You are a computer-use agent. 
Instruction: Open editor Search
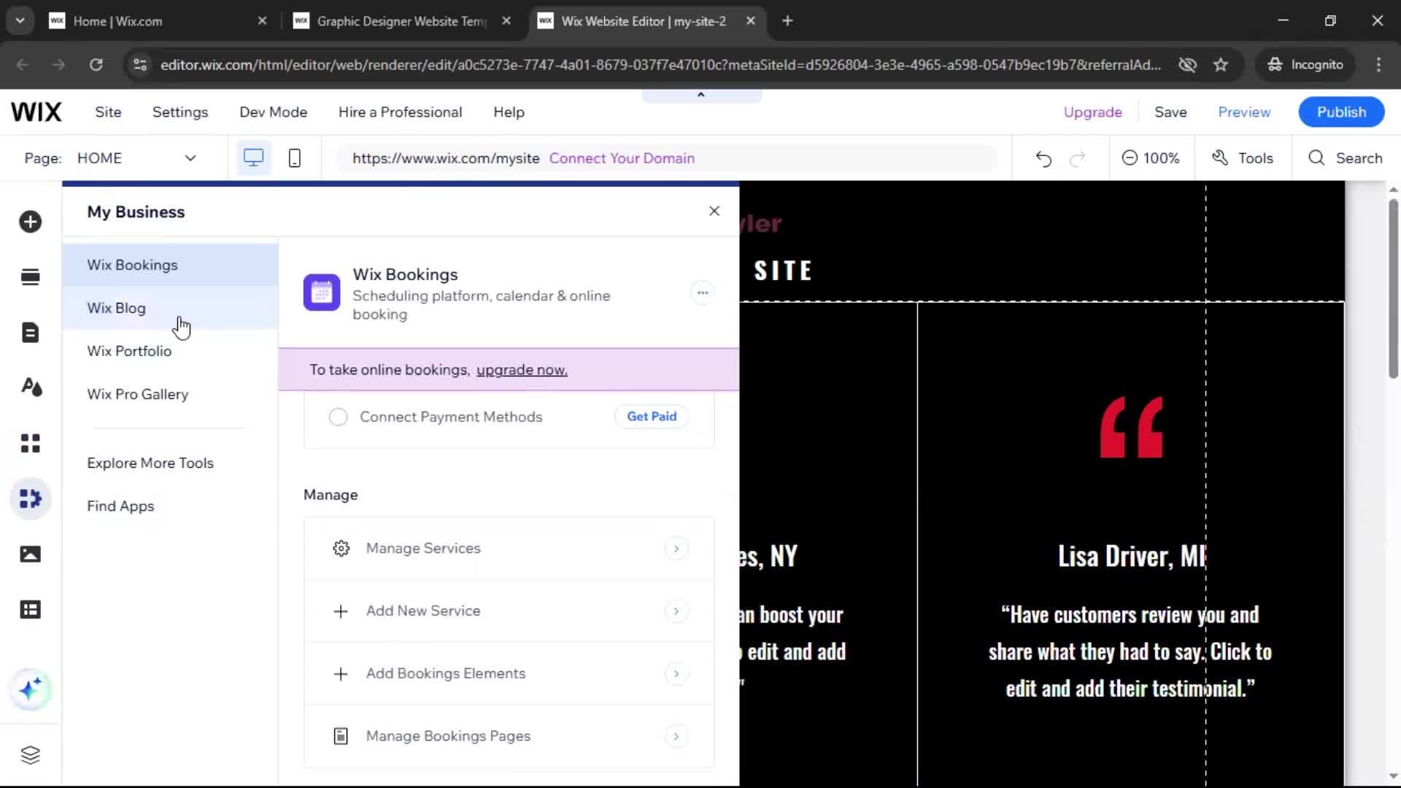coord(1346,158)
